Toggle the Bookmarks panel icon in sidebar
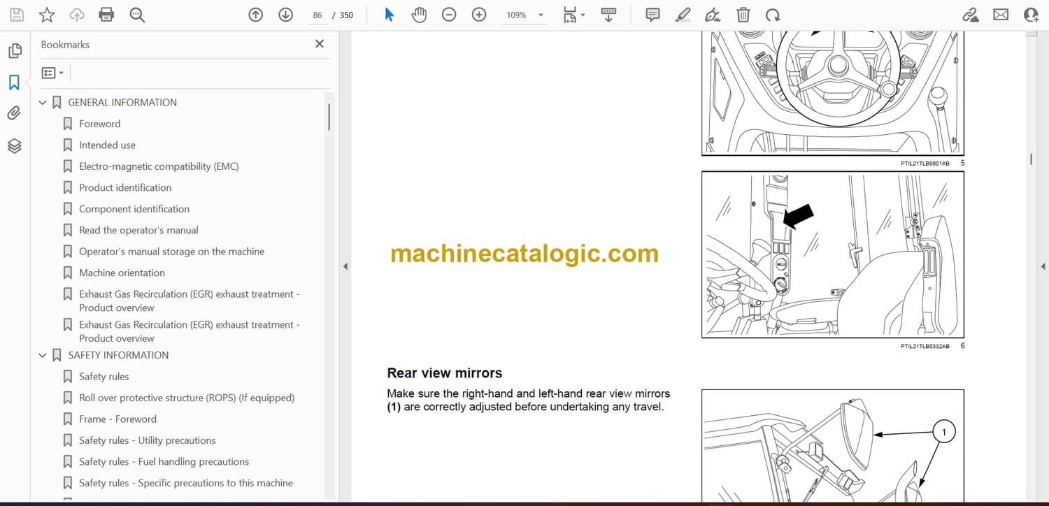This screenshot has height=506, width=1049. [14, 82]
